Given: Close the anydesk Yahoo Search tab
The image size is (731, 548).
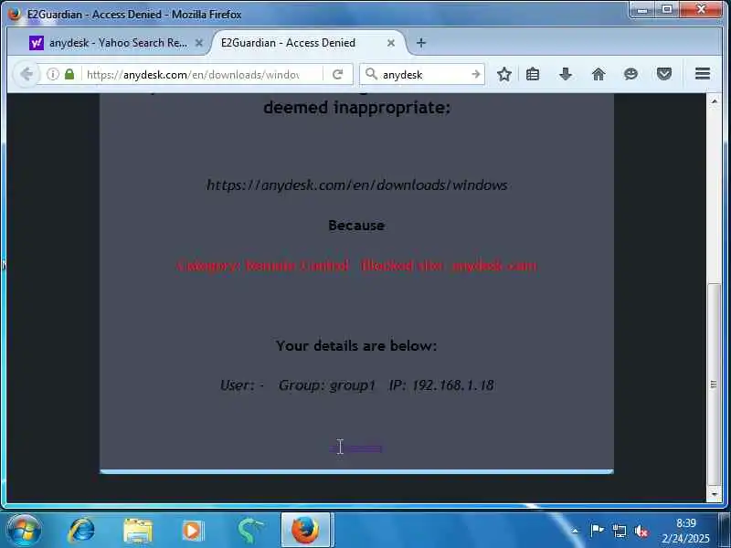Looking at the screenshot, I should (199, 43).
